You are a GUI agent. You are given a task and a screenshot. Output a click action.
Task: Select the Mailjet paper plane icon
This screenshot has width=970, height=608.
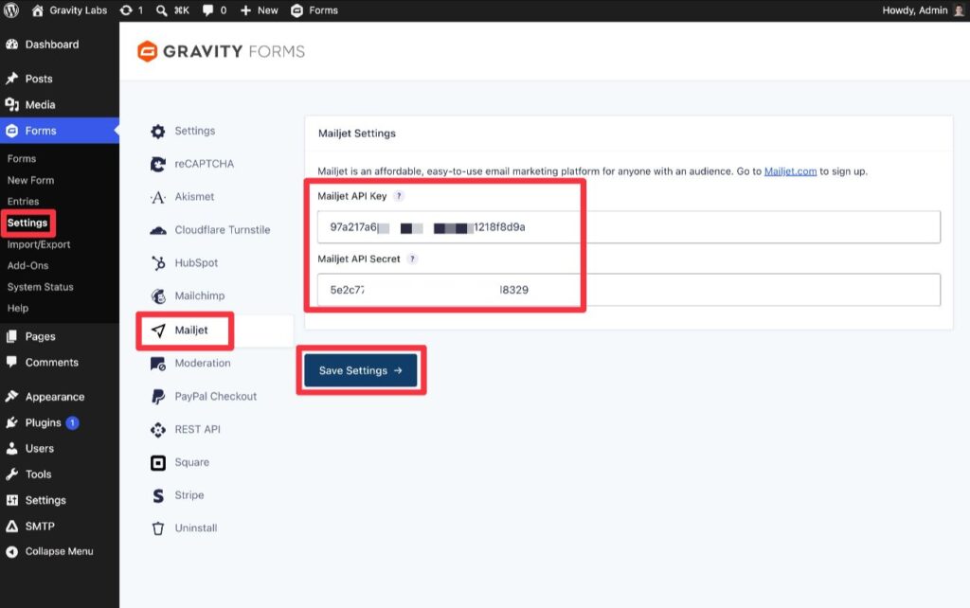158,331
